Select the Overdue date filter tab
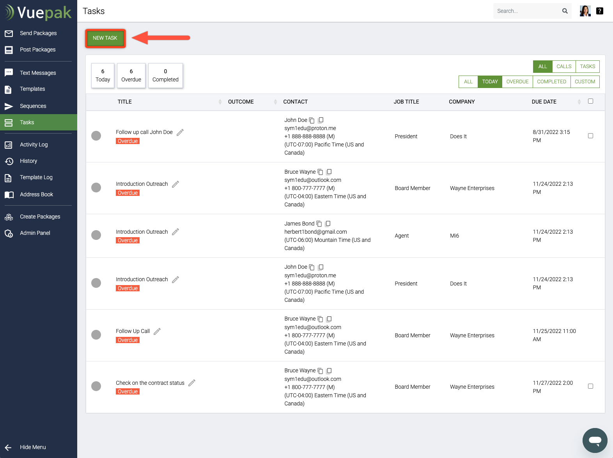This screenshot has height=458, width=613. [x=517, y=82]
